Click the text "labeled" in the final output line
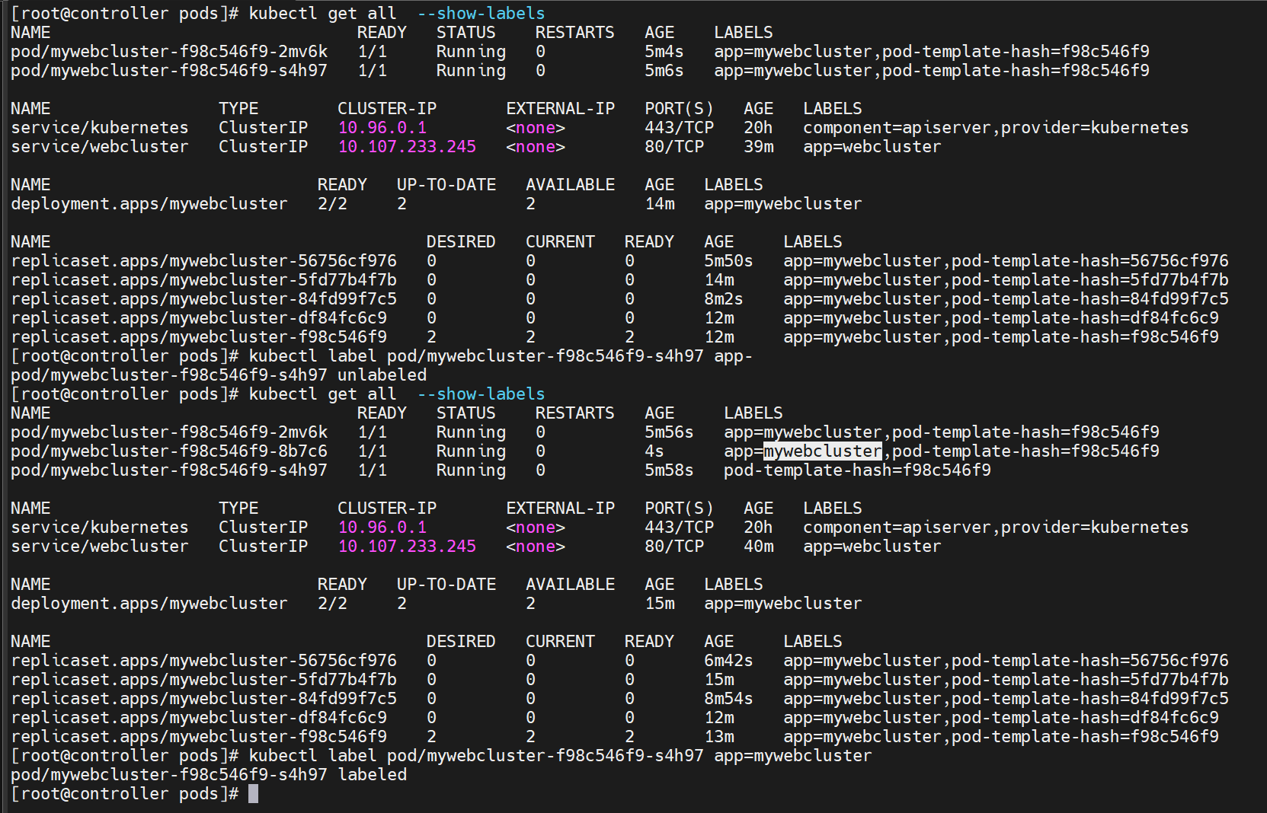Screen dimensions: 1267x813 click(373, 775)
